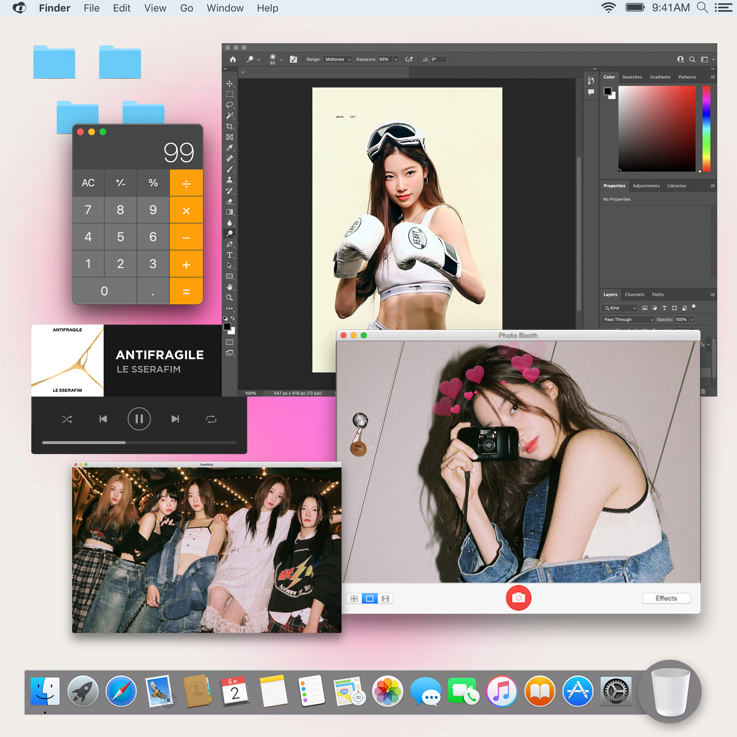Image resolution: width=737 pixels, height=737 pixels.
Task: Select the Hand tool
Action: pos(229,287)
